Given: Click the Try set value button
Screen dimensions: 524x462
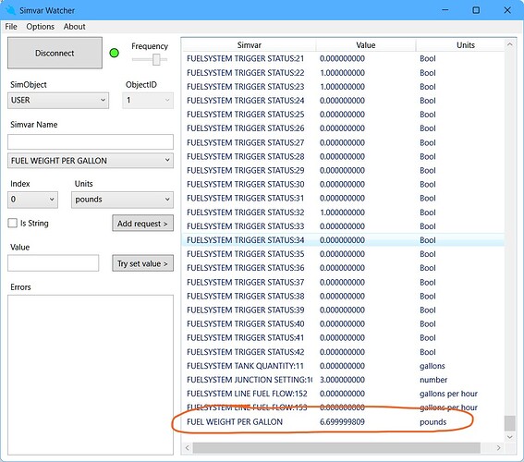Looking at the screenshot, I should coord(142,263).
